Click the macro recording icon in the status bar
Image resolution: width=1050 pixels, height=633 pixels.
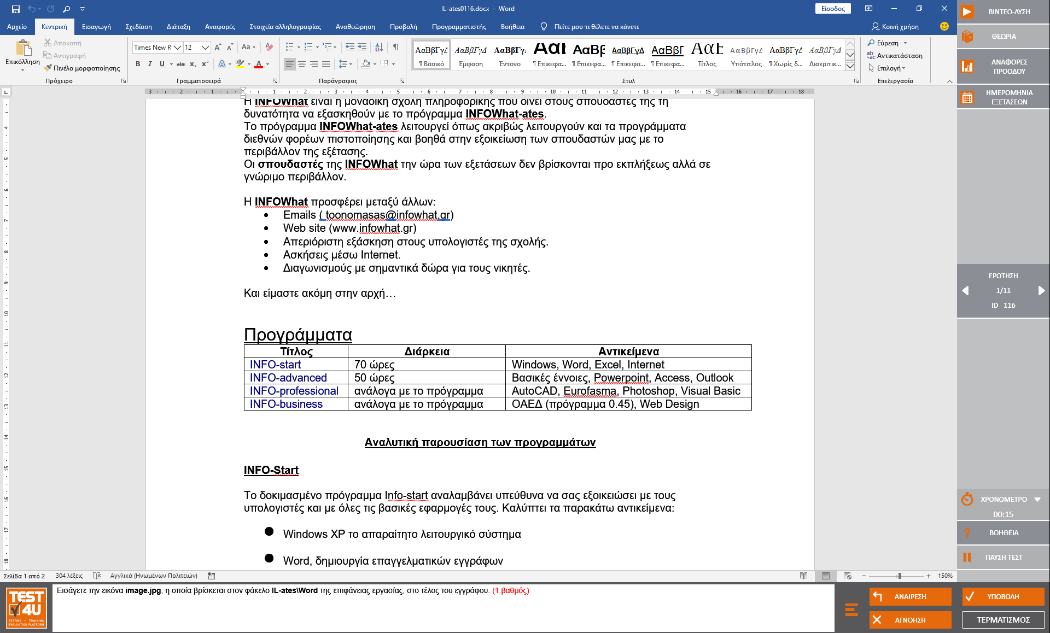click(x=212, y=576)
